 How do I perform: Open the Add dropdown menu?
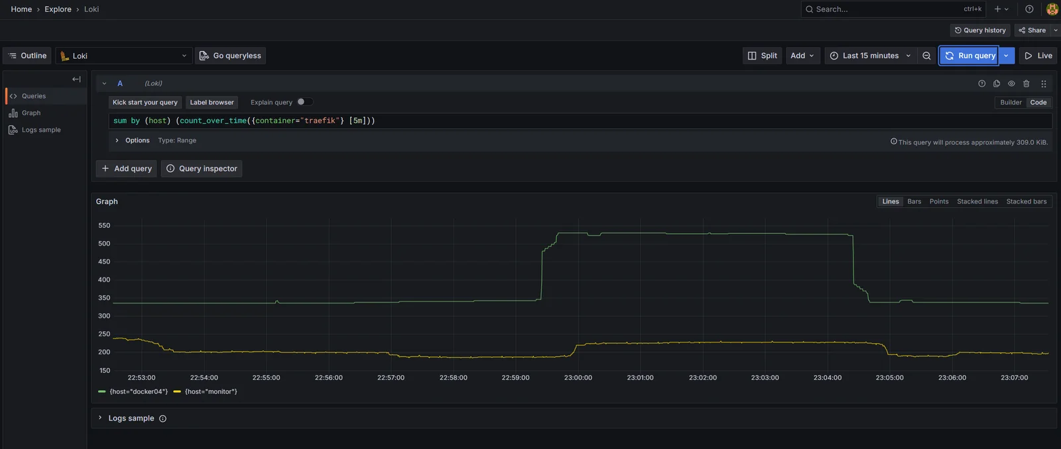coord(802,56)
